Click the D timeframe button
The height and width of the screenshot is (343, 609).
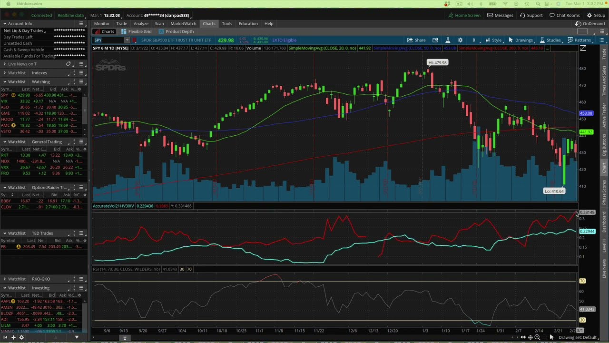coord(474,40)
